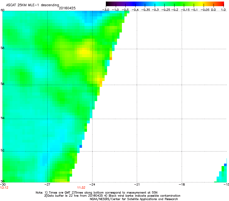Click the latitude label 58
229x201 pixels.
click(x=2, y=48)
